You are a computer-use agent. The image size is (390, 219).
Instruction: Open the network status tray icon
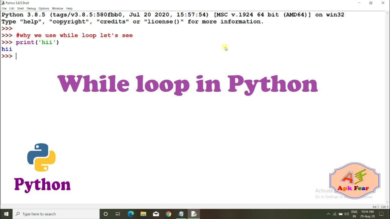tap(335, 214)
